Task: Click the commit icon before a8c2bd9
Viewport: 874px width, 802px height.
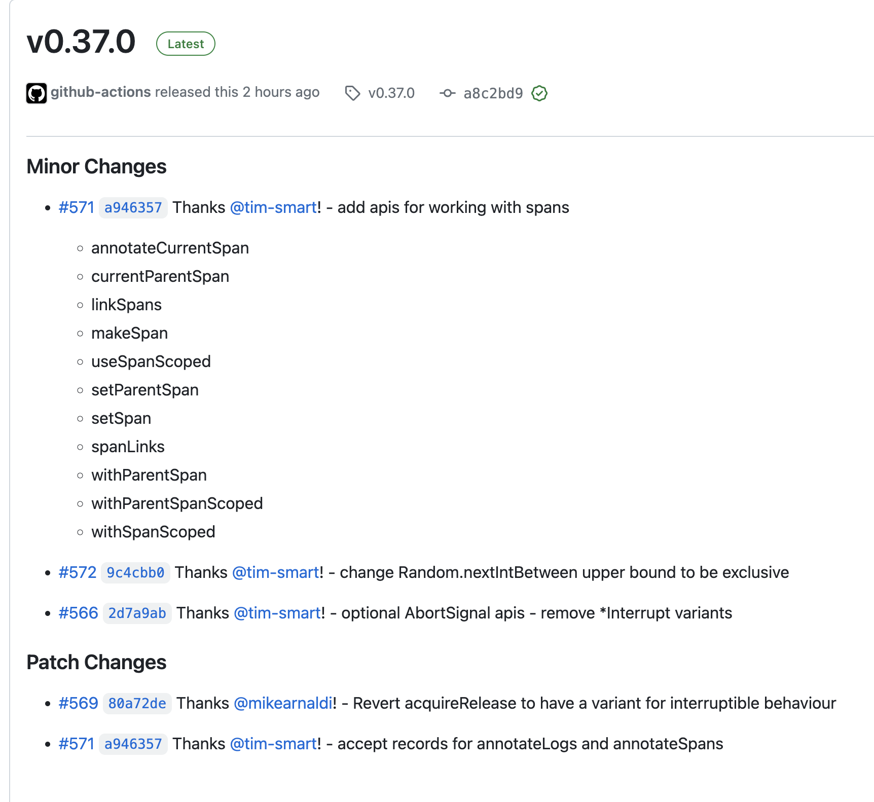Action: point(447,93)
